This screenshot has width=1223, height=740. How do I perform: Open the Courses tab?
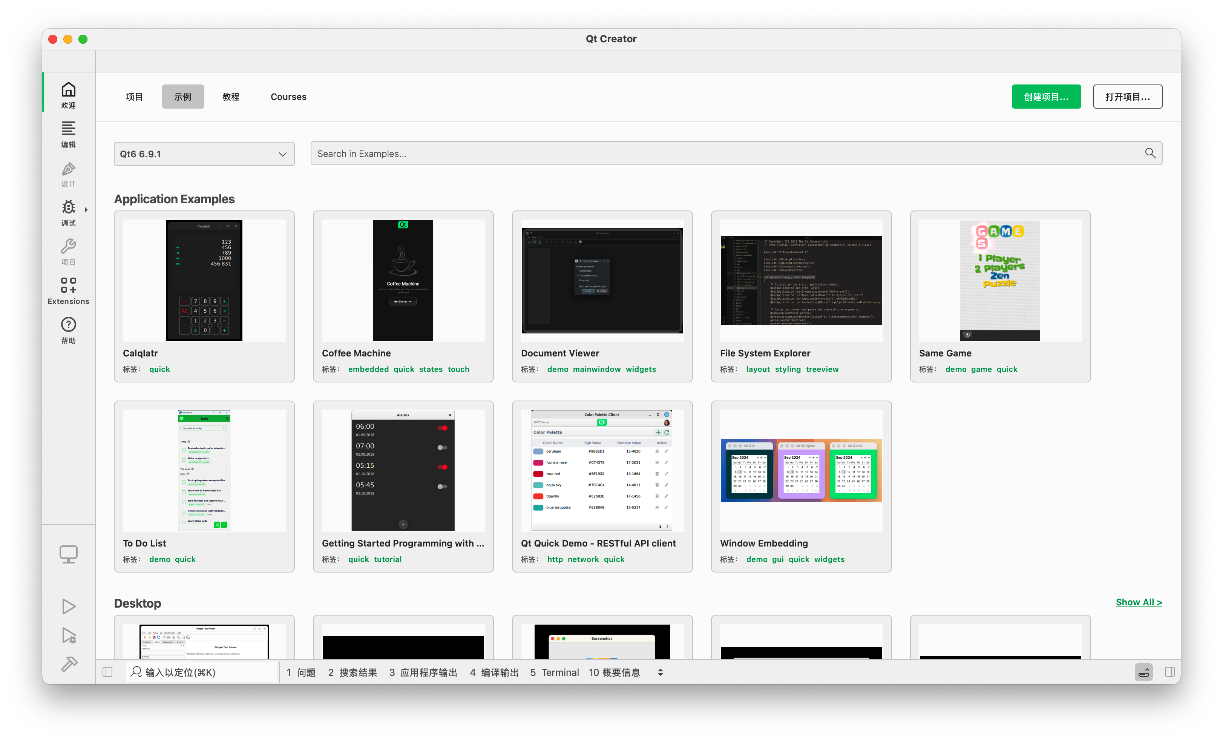tap(288, 97)
